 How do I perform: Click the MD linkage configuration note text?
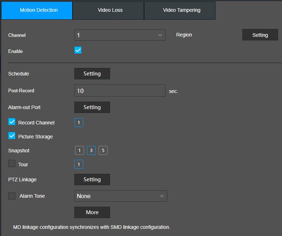(92, 227)
